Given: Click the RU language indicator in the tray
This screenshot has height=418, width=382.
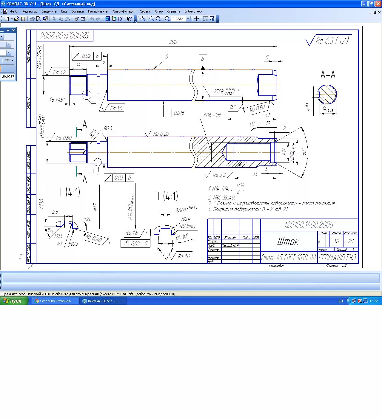Looking at the screenshot, I should [341, 301].
